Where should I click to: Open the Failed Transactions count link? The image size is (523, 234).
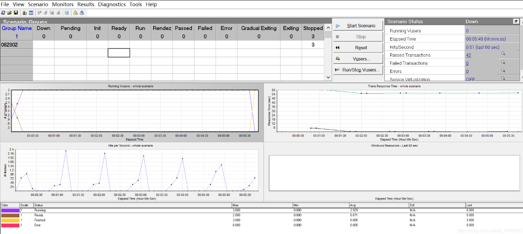point(467,63)
